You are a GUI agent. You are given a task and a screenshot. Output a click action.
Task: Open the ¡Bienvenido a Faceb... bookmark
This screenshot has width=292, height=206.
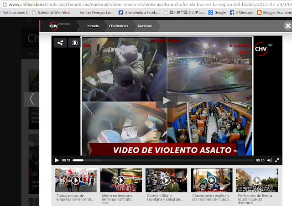coord(139,12)
